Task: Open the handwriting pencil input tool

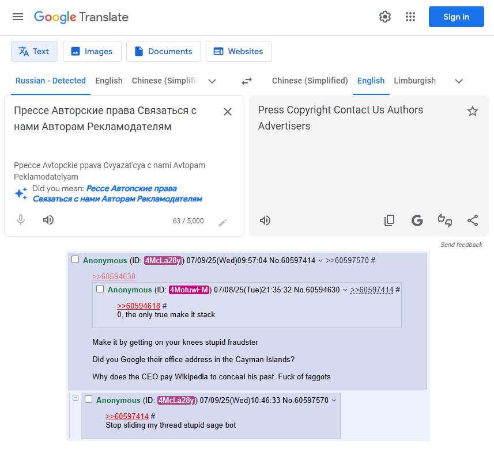Action: pyautogui.click(x=223, y=223)
